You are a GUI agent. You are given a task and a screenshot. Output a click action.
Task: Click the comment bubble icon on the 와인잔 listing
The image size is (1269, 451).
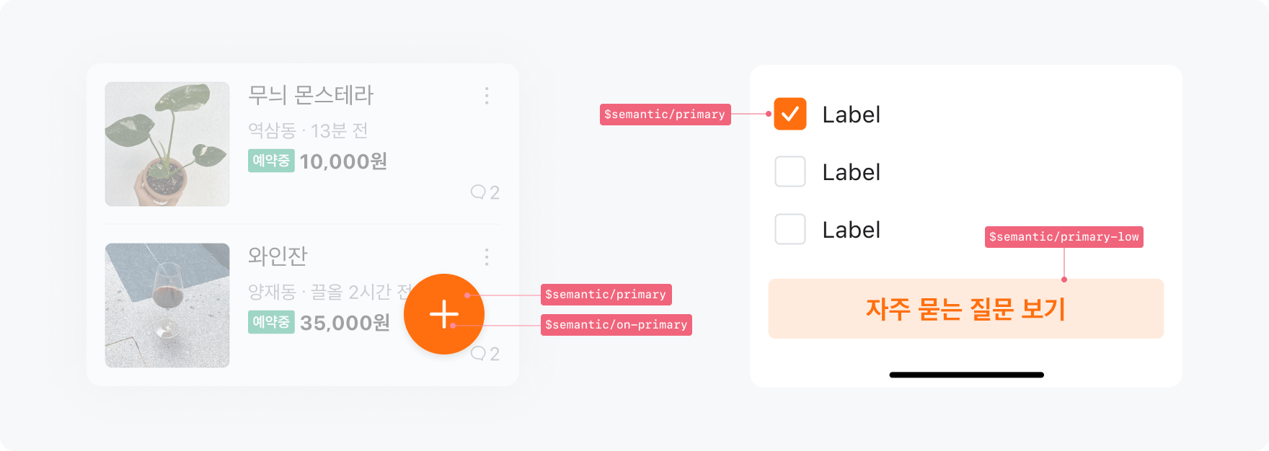478,353
